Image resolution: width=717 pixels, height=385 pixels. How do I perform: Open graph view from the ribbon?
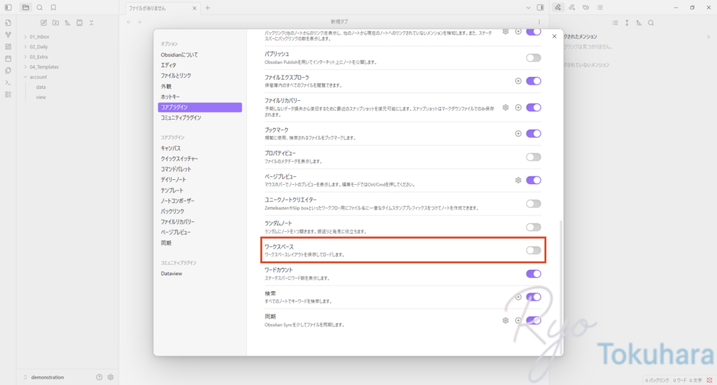[x=8, y=34]
